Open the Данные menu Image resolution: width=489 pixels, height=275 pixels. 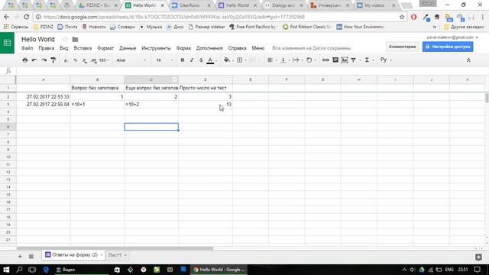point(128,48)
